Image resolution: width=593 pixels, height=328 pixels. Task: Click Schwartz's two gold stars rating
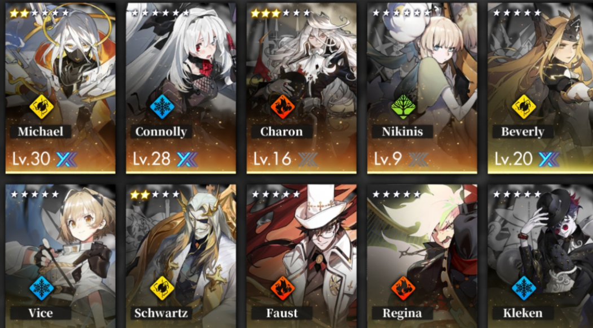click(140, 194)
